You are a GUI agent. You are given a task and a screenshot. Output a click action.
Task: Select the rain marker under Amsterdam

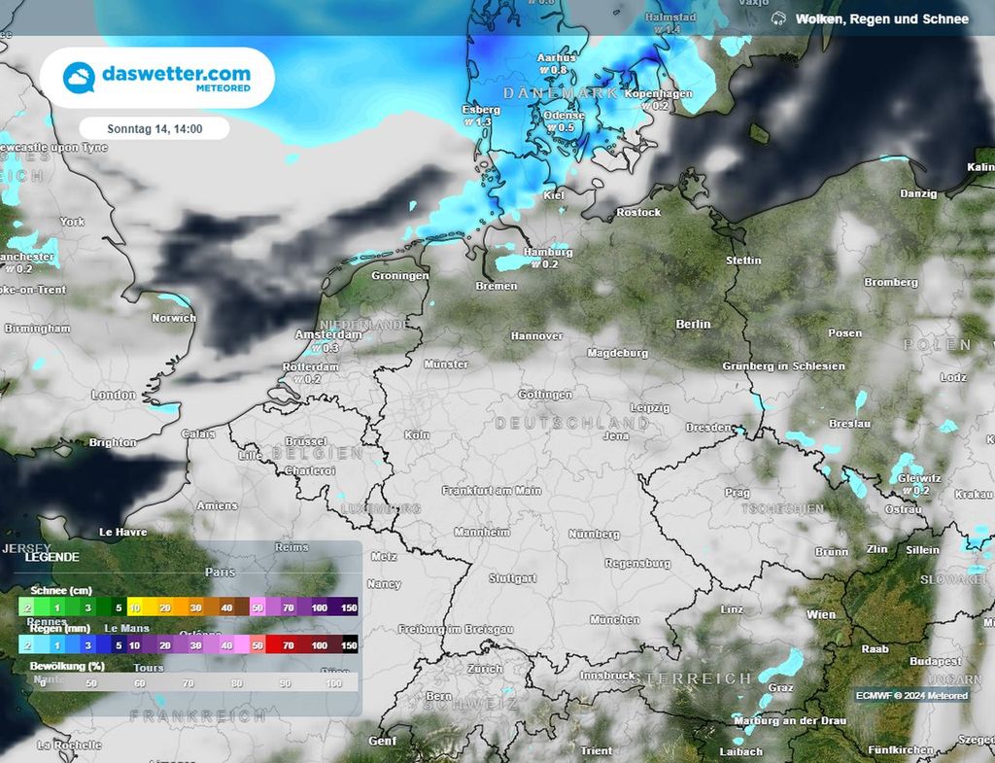point(325,348)
